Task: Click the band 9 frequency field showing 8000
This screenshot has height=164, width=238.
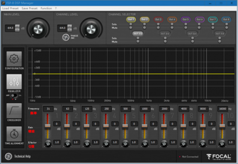Action: pyautogui.click(x=203, y=109)
